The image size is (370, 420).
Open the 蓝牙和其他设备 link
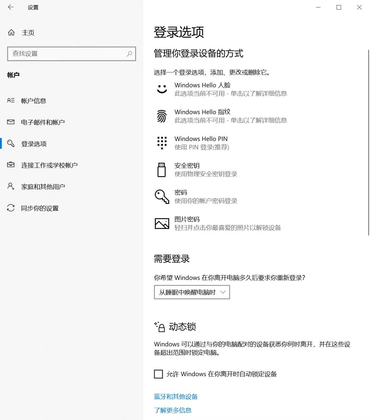(176, 396)
